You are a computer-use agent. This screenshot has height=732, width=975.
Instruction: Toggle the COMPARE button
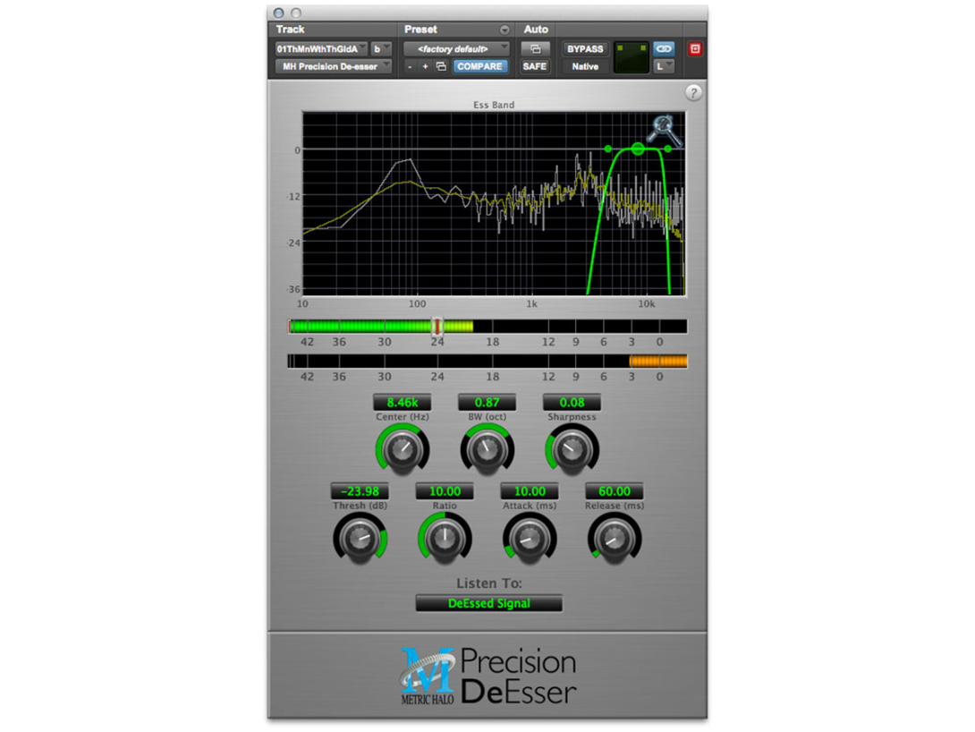[x=479, y=66]
